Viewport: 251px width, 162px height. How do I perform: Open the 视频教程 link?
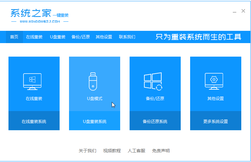(x=112, y=151)
